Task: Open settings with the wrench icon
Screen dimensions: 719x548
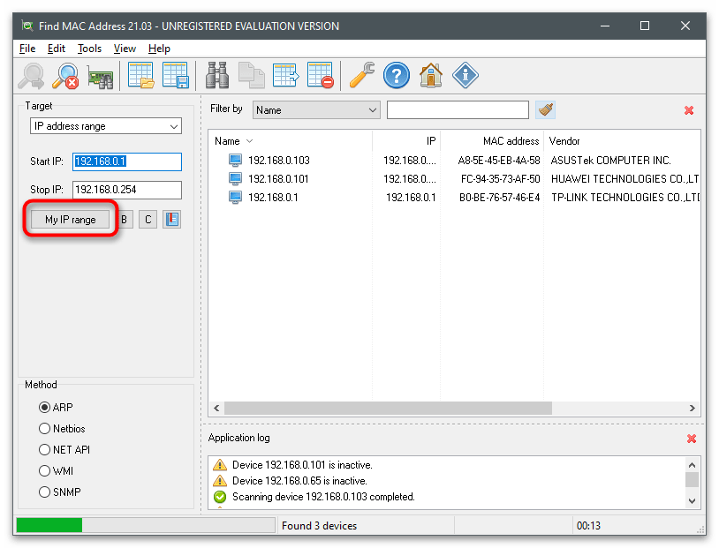Action: tap(362, 75)
